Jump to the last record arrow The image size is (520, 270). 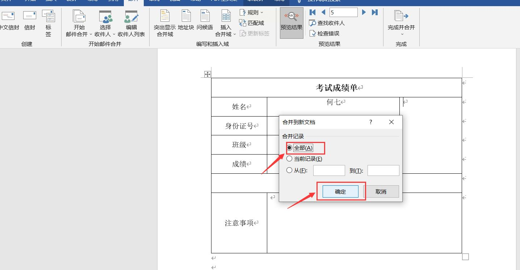point(375,12)
